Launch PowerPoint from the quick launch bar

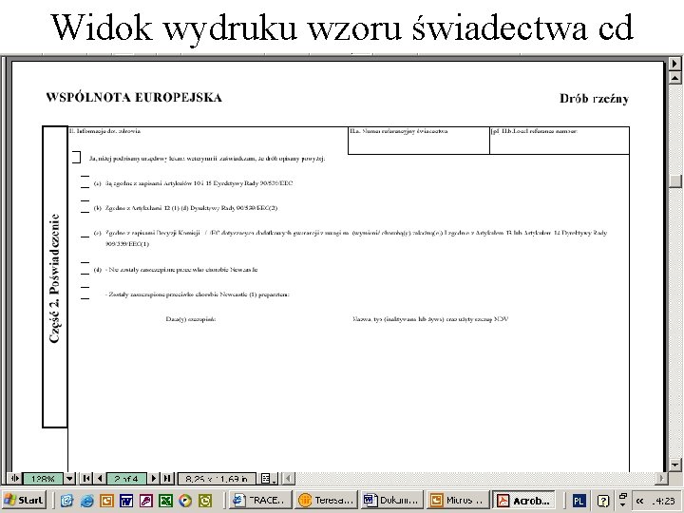(106, 501)
